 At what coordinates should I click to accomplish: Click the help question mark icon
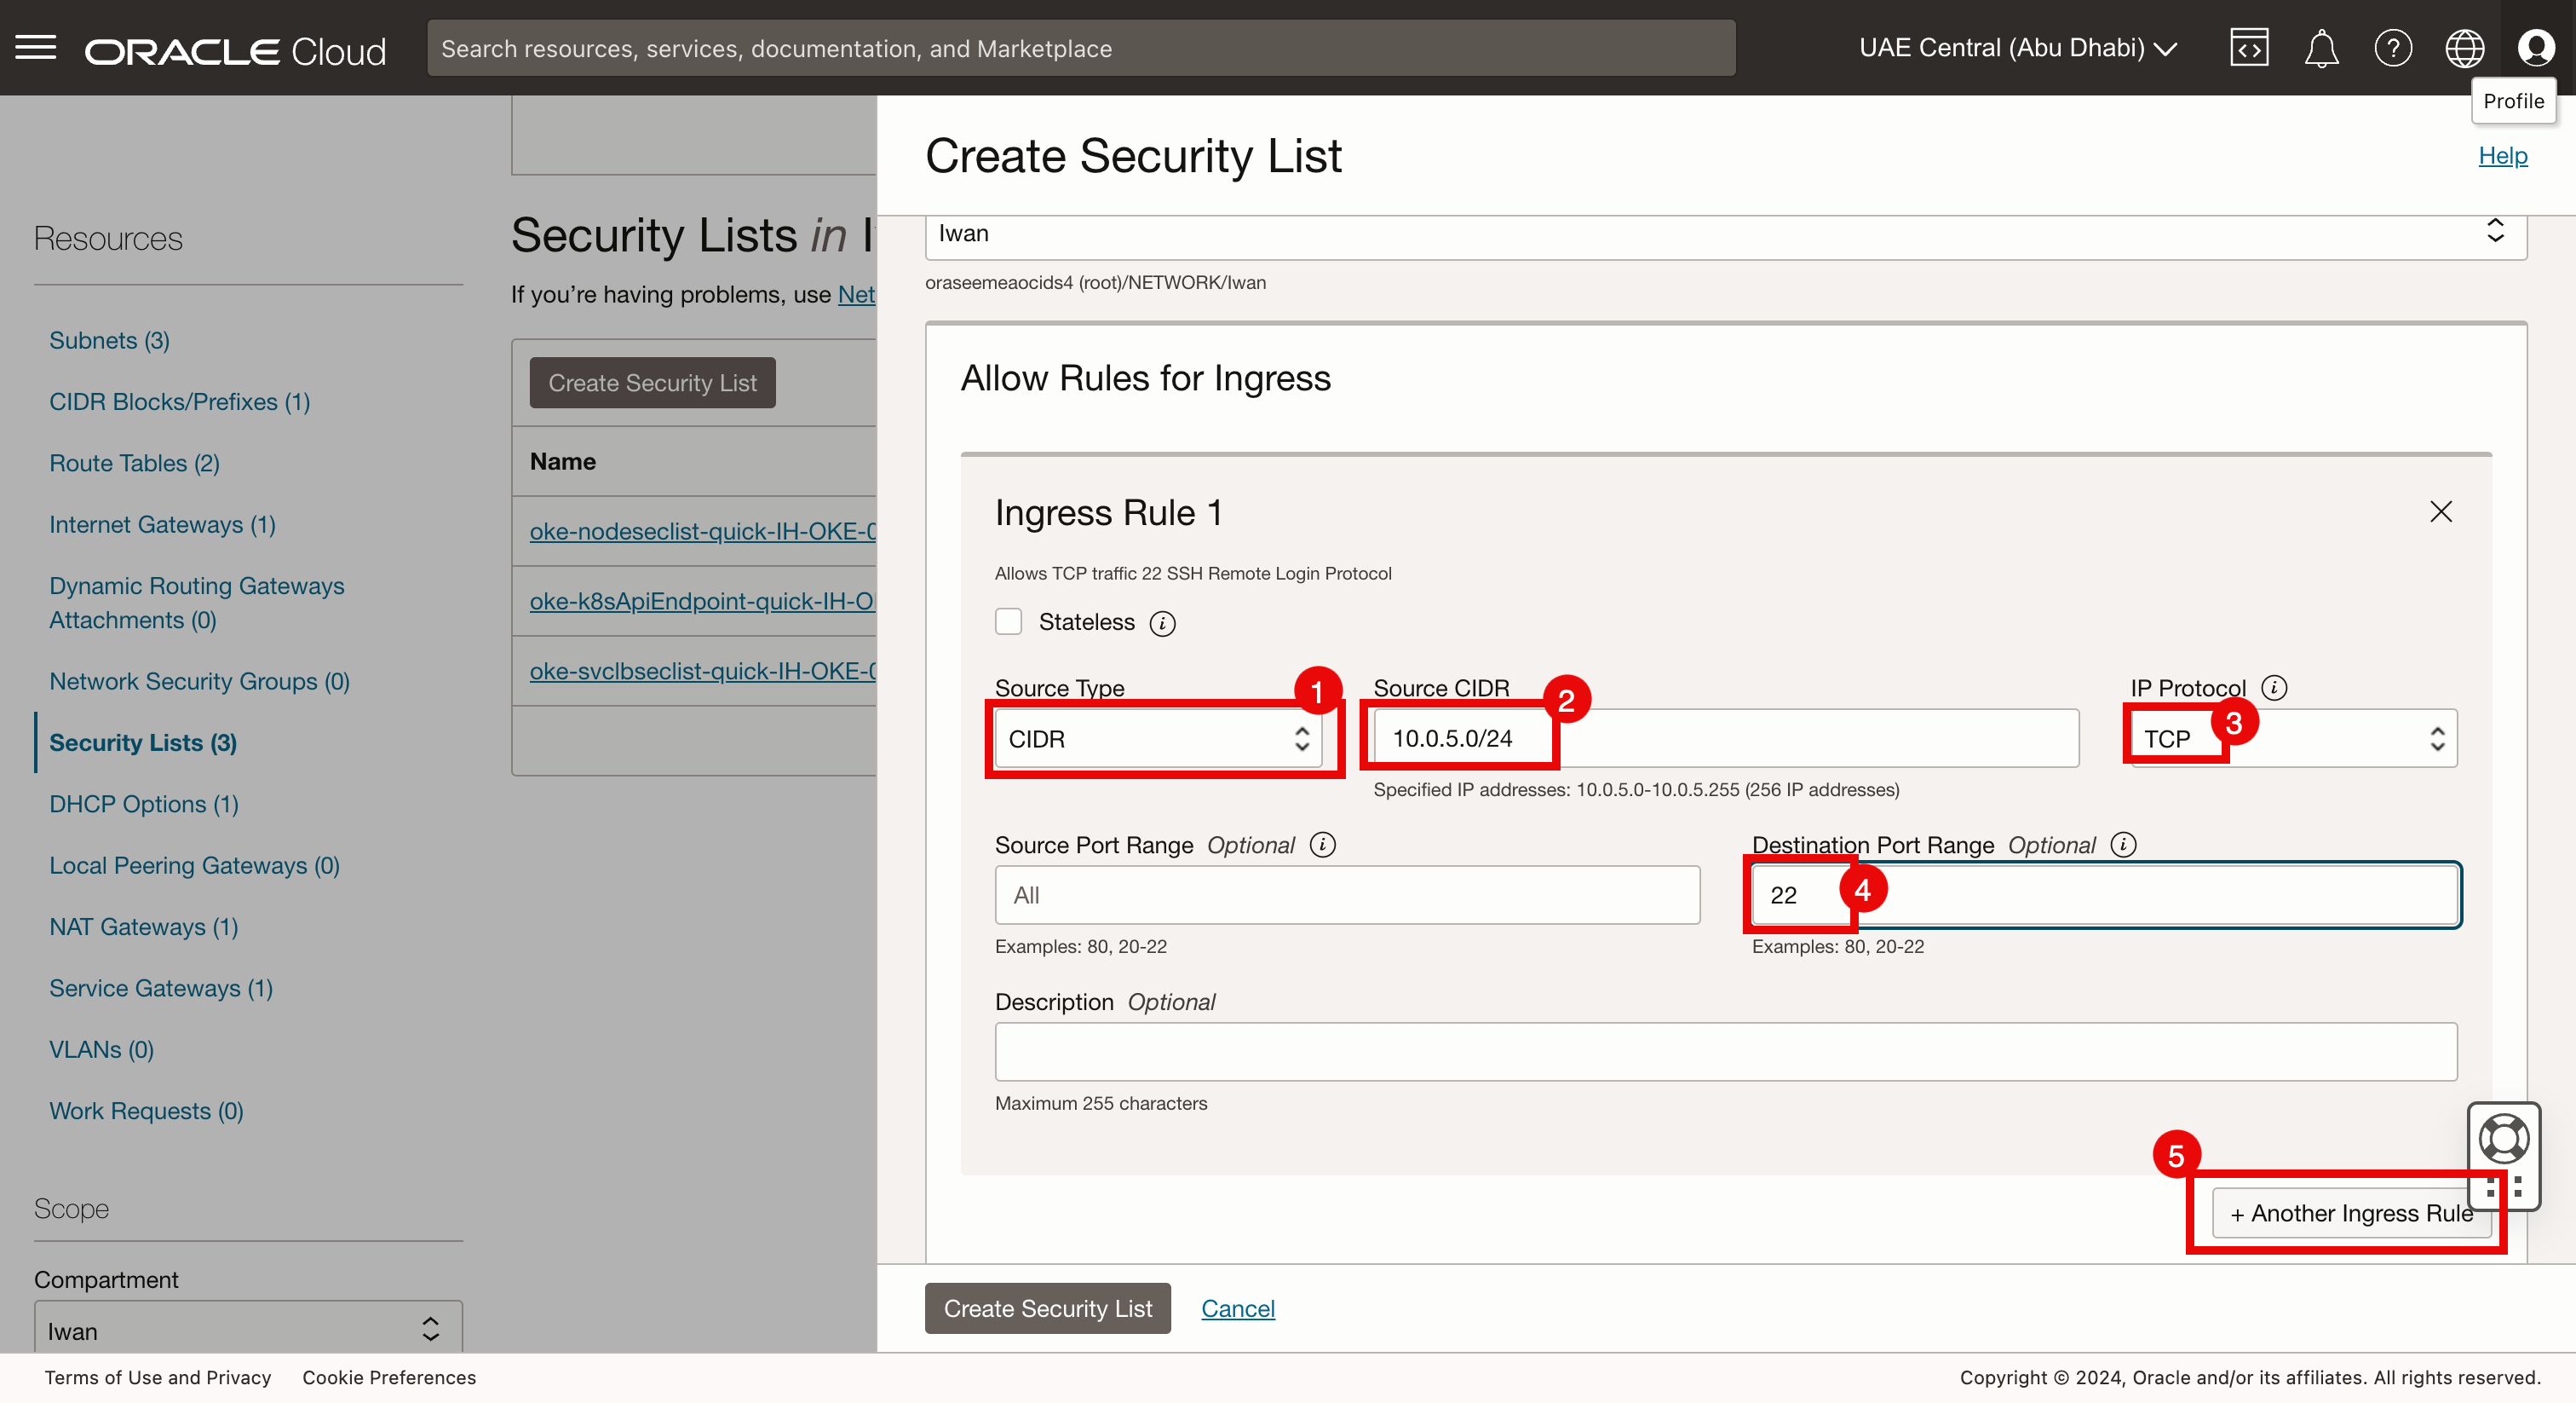(x=2392, y=47)
